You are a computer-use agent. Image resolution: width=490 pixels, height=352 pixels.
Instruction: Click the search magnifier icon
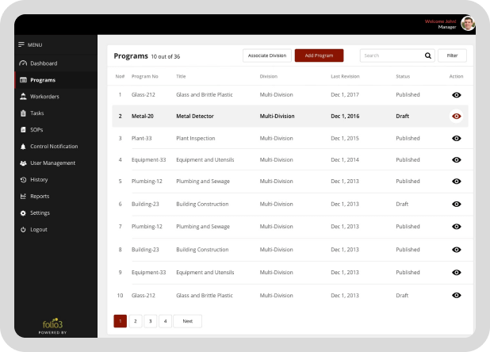(x=428, y=55)
